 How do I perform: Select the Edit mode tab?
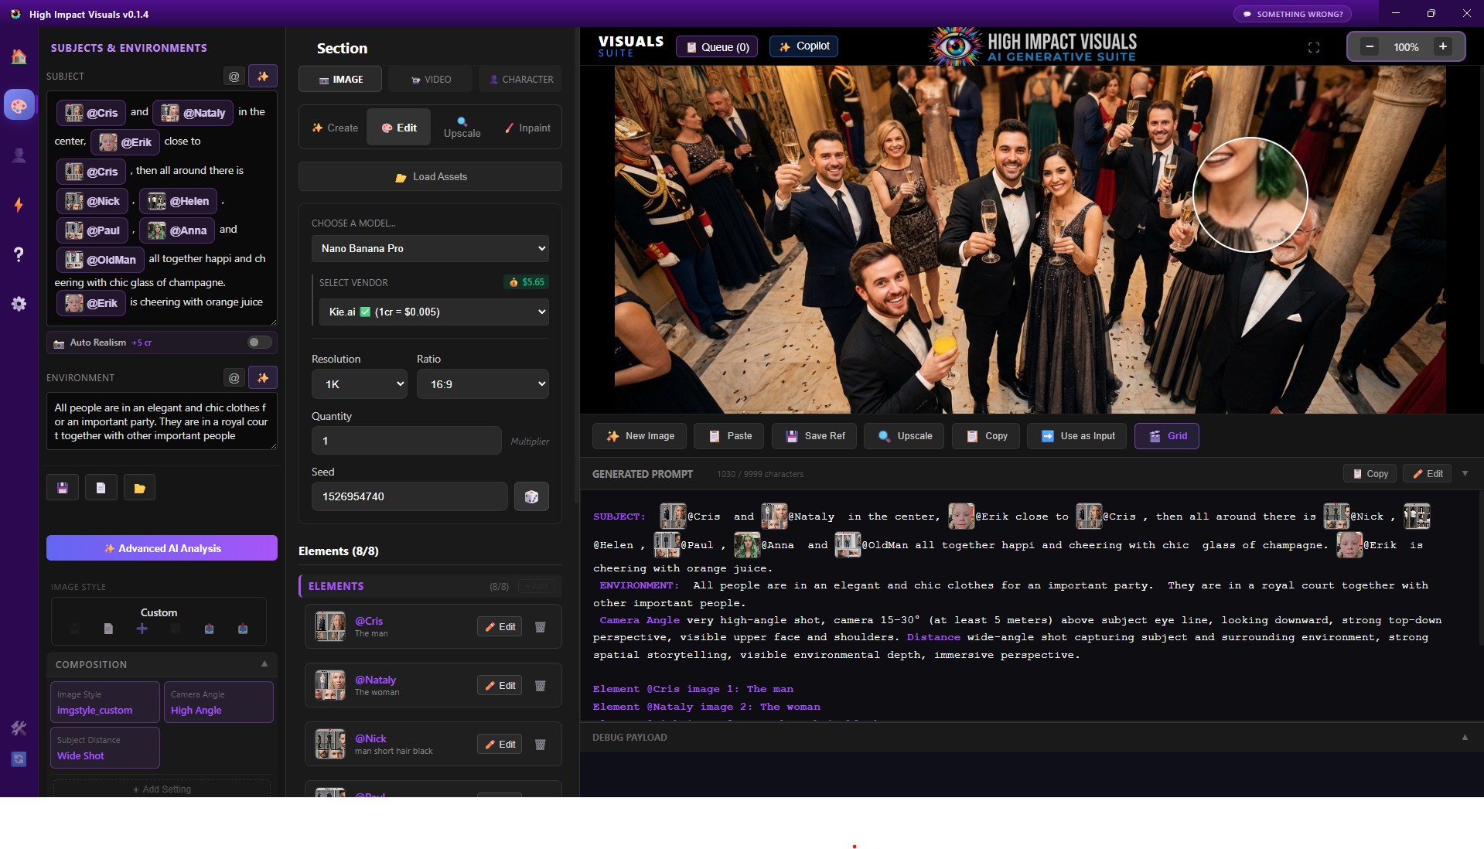coord(399,128)
